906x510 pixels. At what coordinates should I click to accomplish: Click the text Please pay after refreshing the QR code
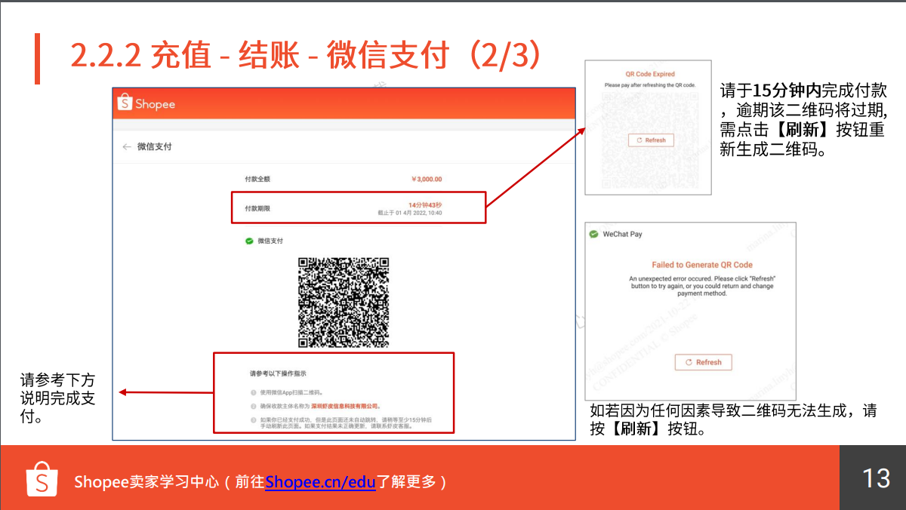[x=650, y=85]
